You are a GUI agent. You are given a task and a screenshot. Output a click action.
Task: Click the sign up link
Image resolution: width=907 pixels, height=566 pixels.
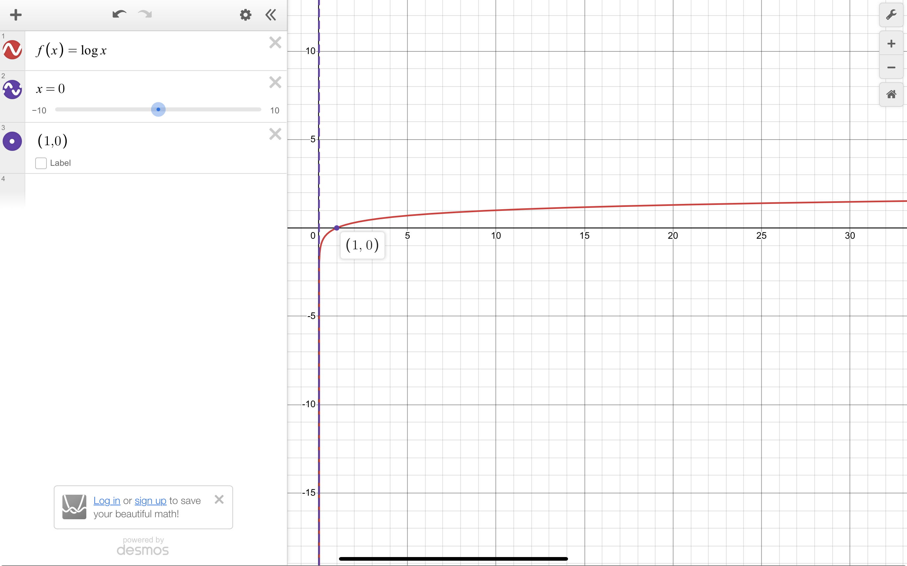click(x=150, y=500)
